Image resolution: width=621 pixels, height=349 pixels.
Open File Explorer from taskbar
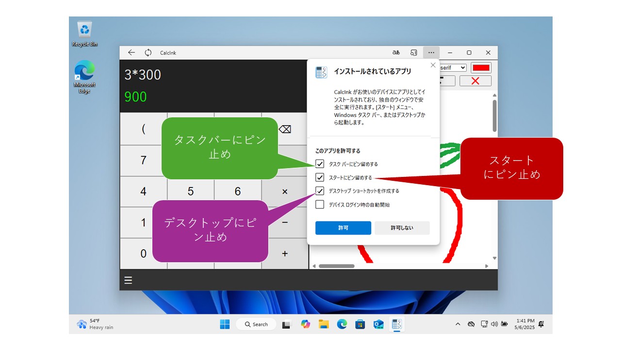pos(324,324)
